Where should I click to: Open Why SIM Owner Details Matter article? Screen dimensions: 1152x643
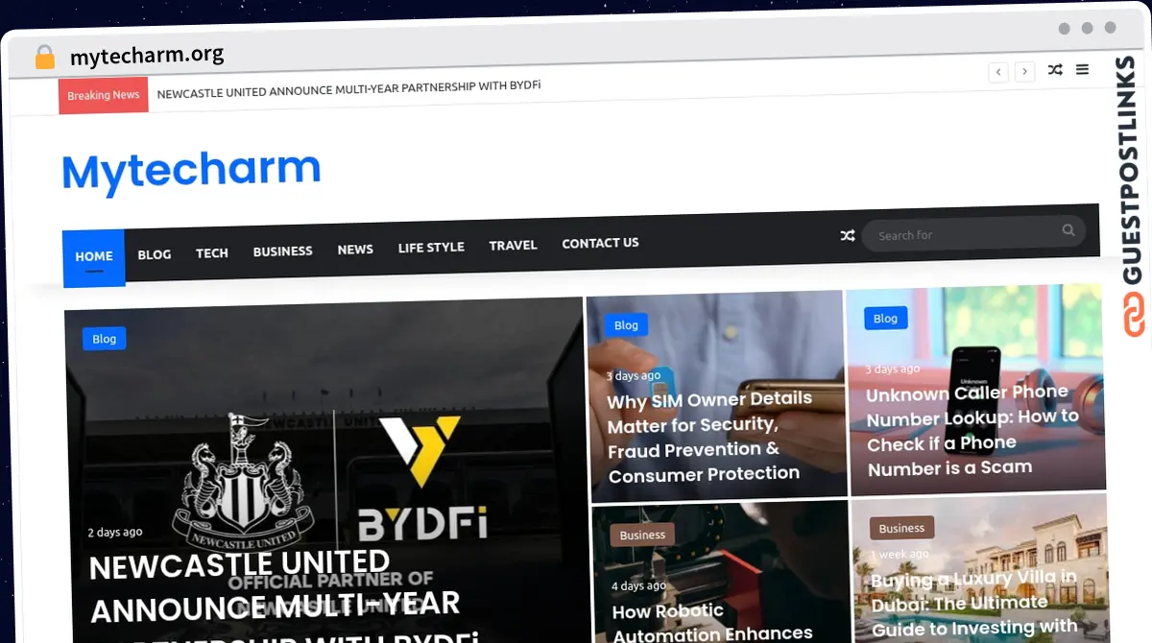(x=709, y=437)
